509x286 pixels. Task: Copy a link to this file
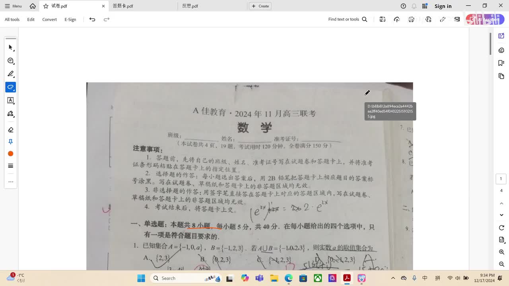pos(443,19)
